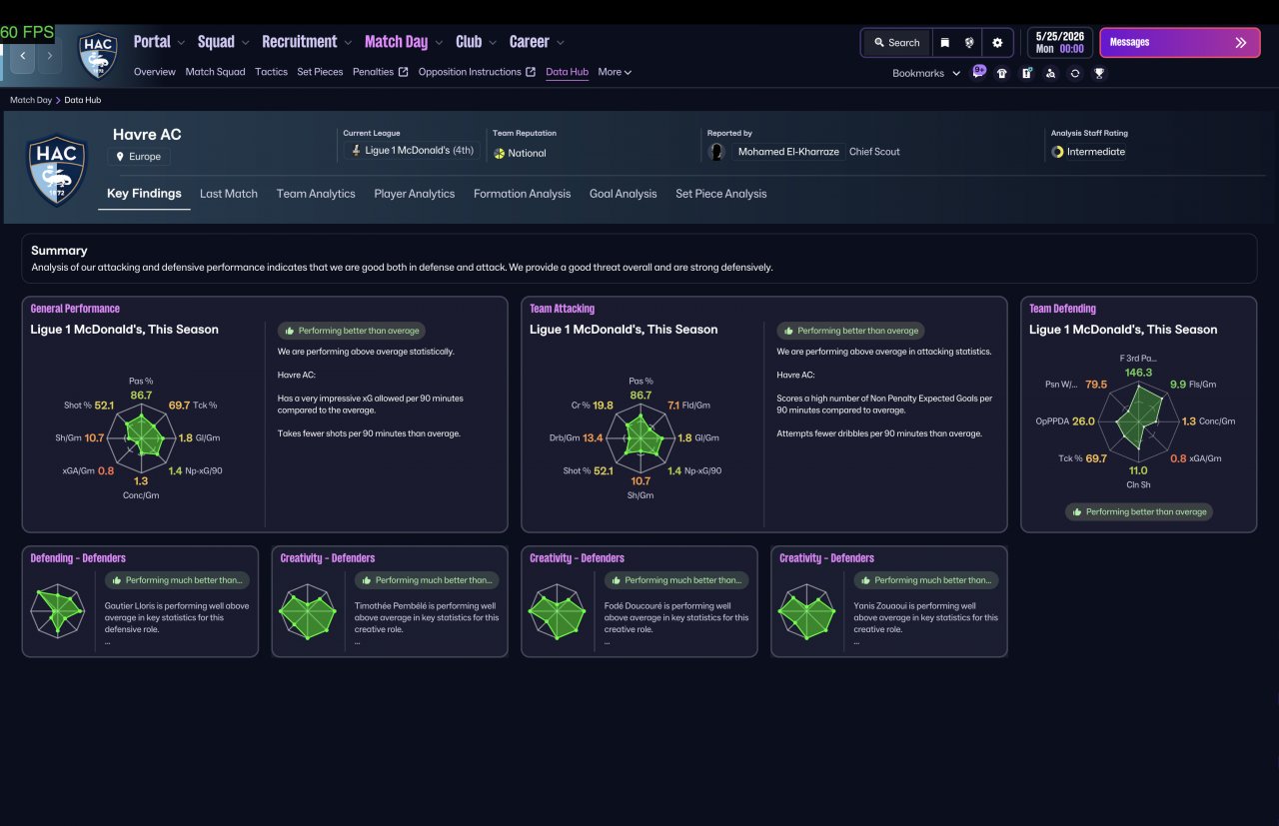
Task: Expand the More submenu dropdown
Action: tap(615, 72)
